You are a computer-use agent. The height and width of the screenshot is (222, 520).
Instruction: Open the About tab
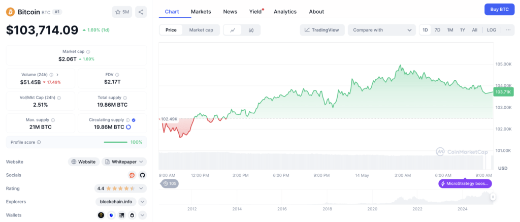click(316, 12)
